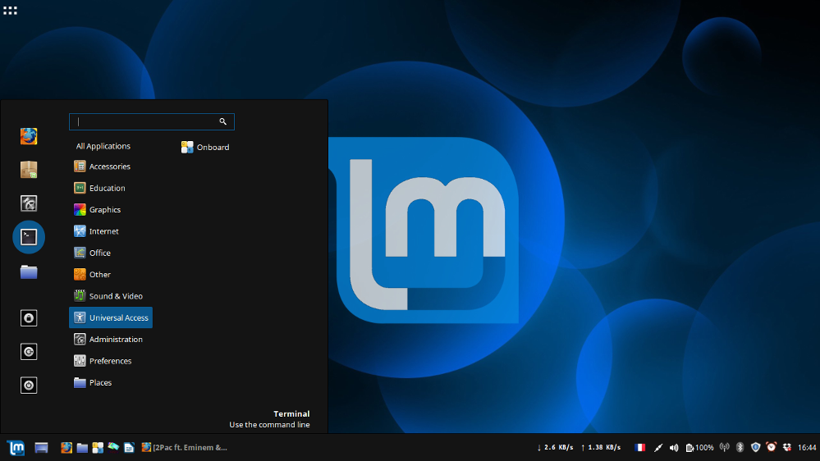The width and height of the screenshot is (820, 461).
Task: Click the Lock Screen icon in menu sidebar
Action: tap(29, 317)
